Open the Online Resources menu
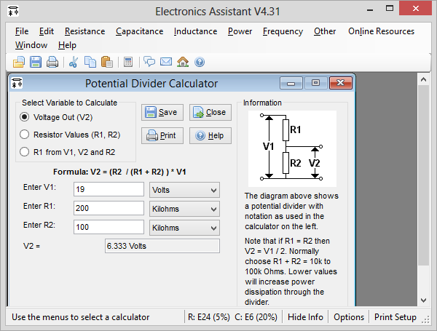This screenshot has width=437, height=331. [x=381, y=31]
